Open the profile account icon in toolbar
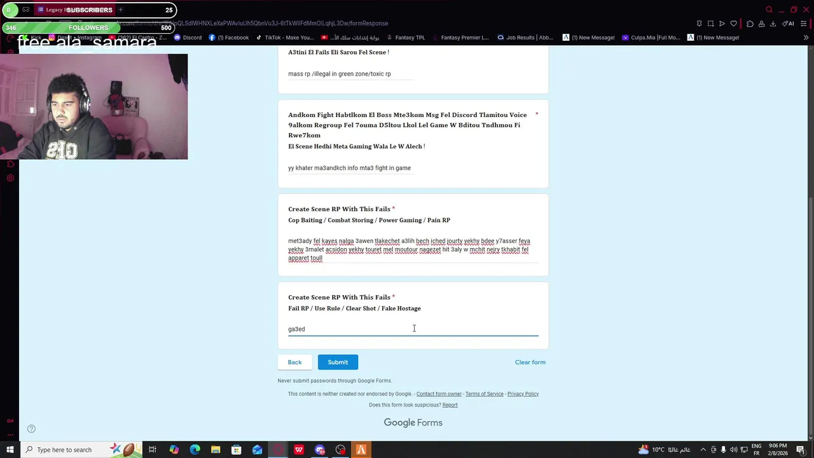The image size is (814, 458). pos(761,24)
